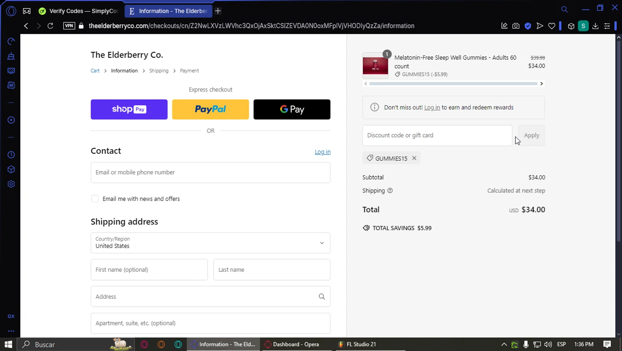Viewport: 622px width, 351px height.
Task: Click the Buscar taskbar search box
Action: [x=76, y=344]
